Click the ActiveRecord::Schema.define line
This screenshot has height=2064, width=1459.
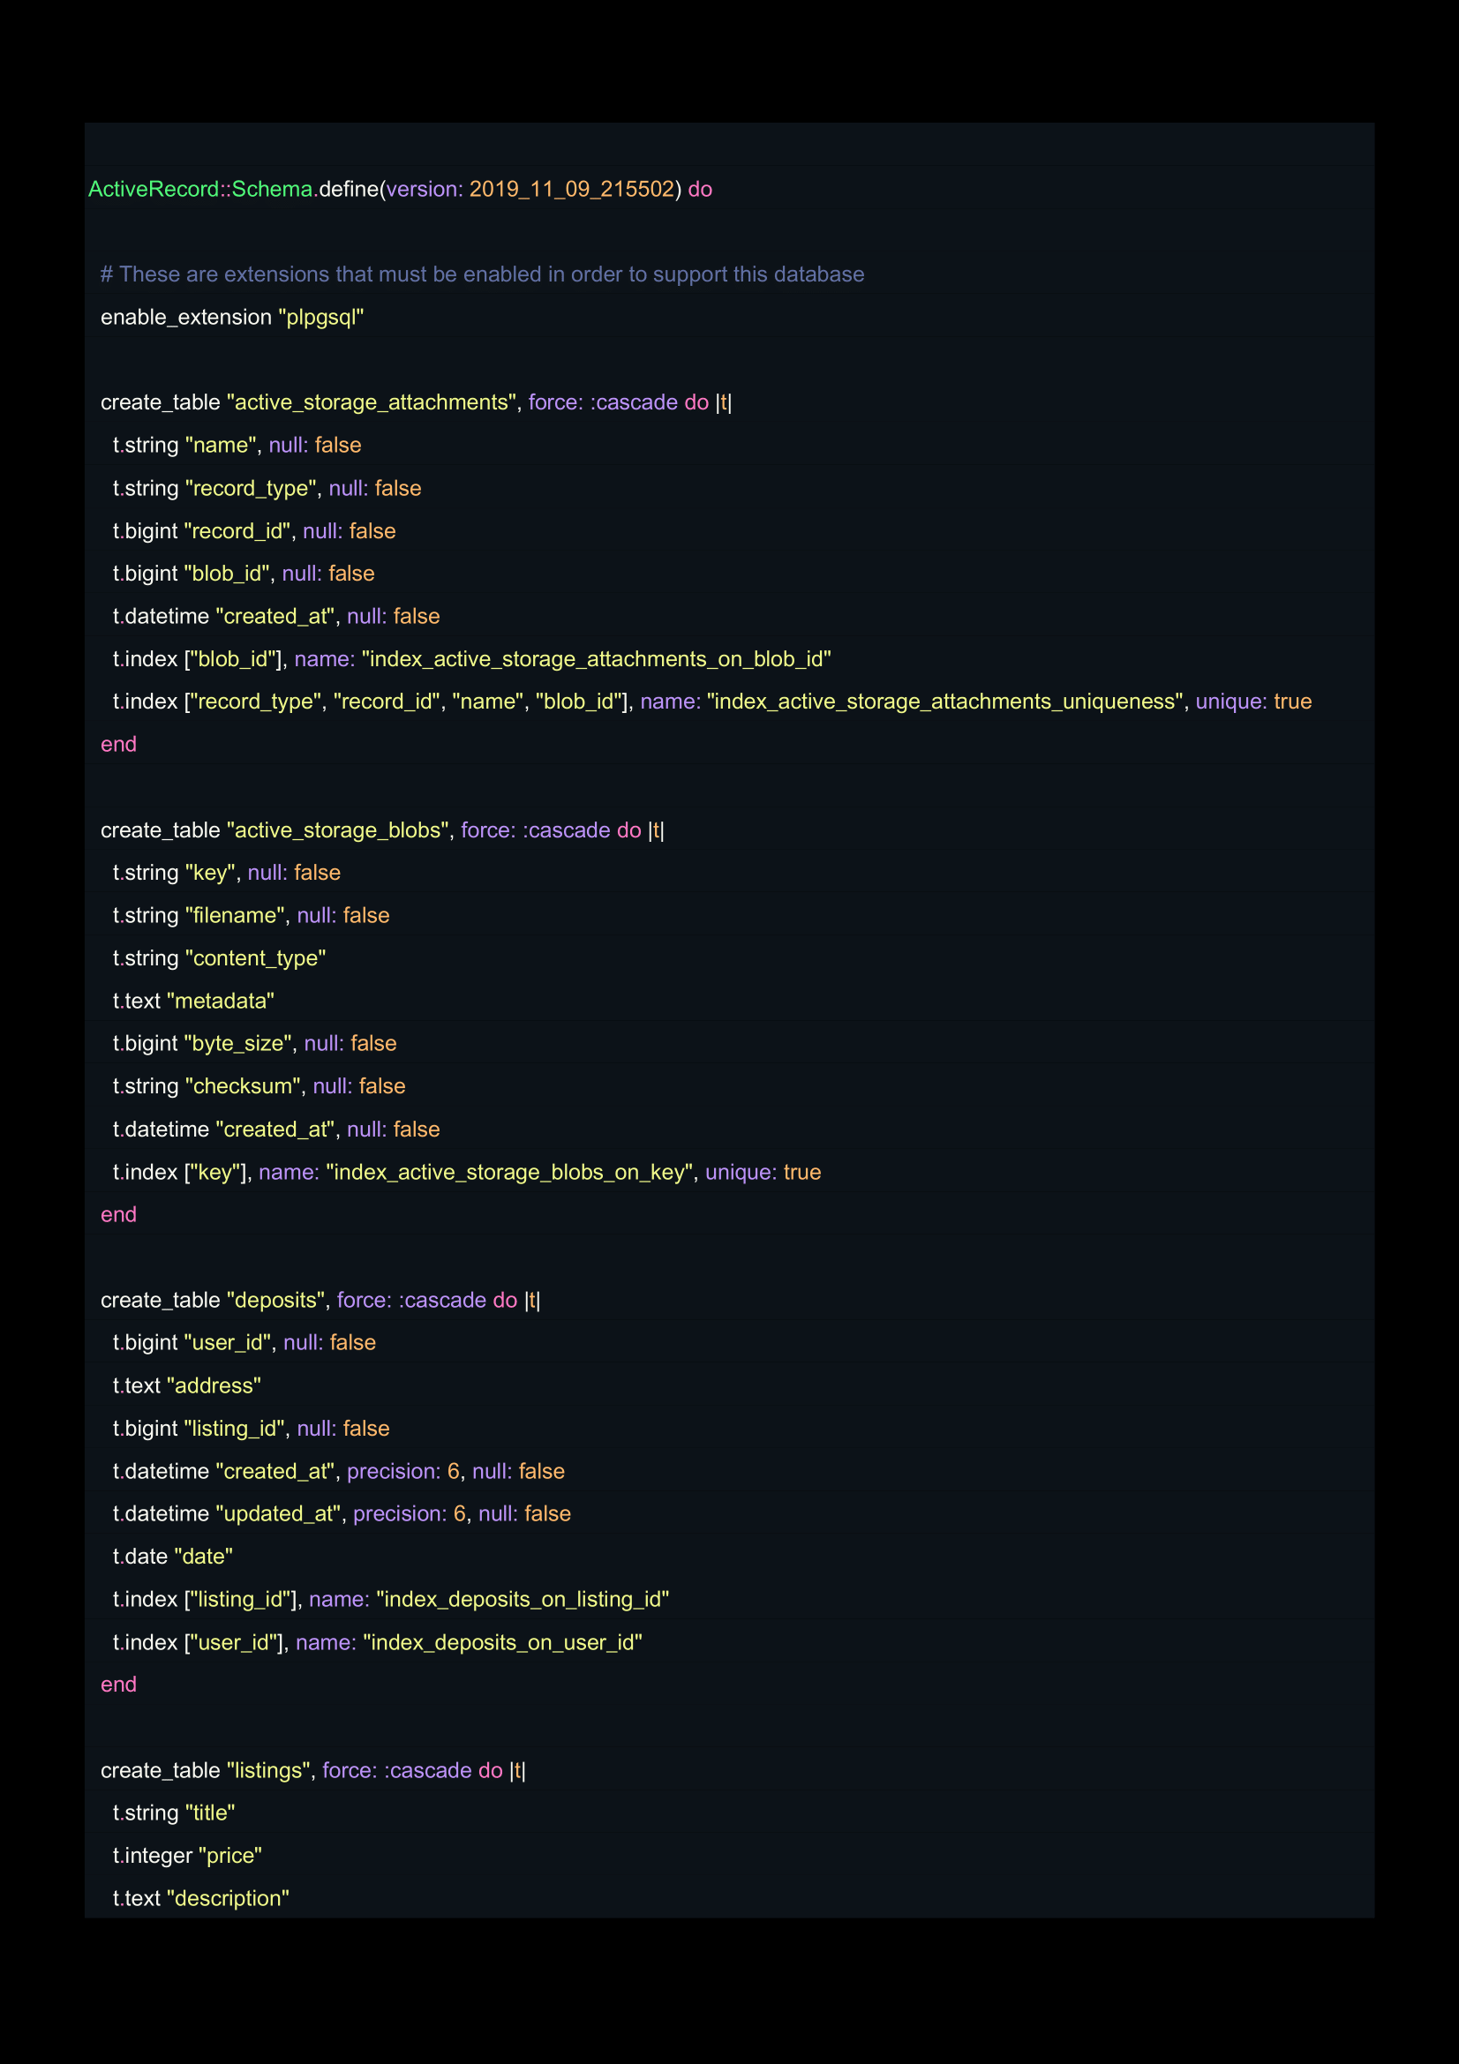(400, 189)
